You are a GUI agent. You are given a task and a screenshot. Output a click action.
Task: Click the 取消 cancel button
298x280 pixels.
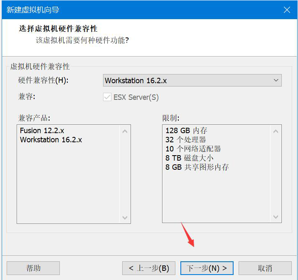[265, 268]
